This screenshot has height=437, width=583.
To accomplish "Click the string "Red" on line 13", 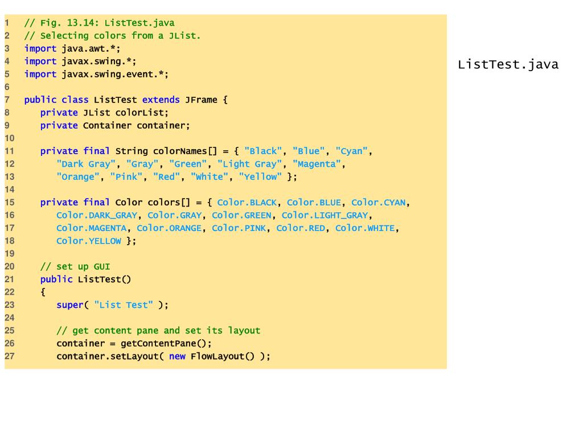I will tap(167, 177).
